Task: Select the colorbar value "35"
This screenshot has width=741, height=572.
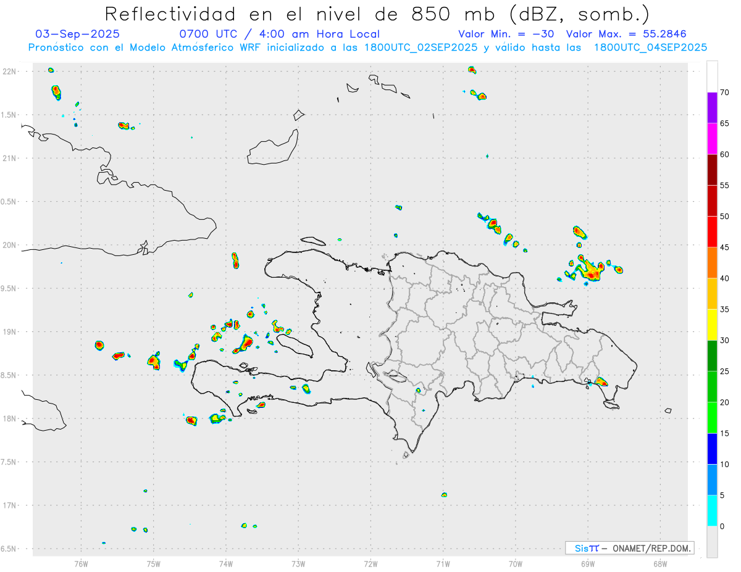Action: coord(725,309)
